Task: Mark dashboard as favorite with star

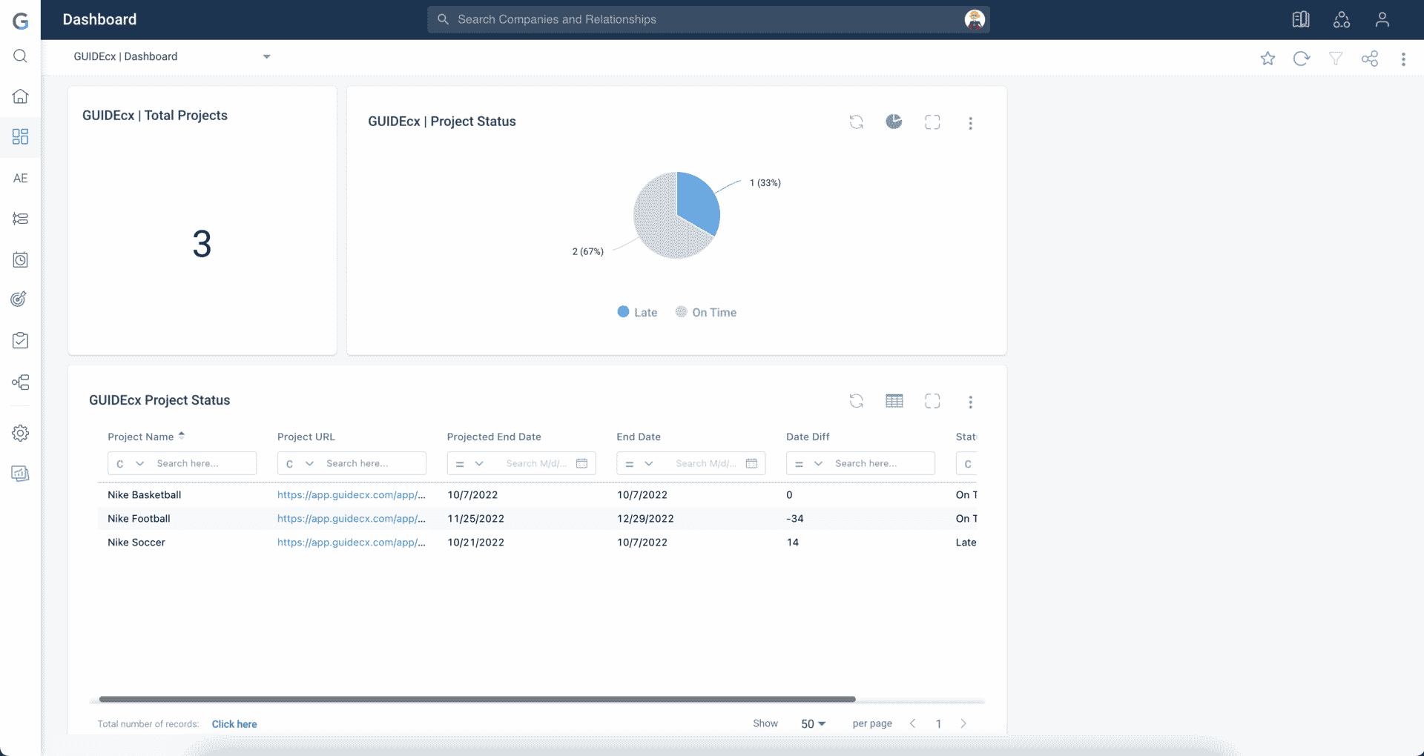Action: pos(1268,59)
